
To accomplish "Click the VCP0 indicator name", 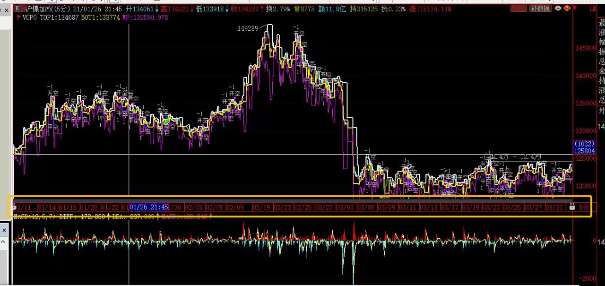I will pyautogui.click(x=30, y=17).
